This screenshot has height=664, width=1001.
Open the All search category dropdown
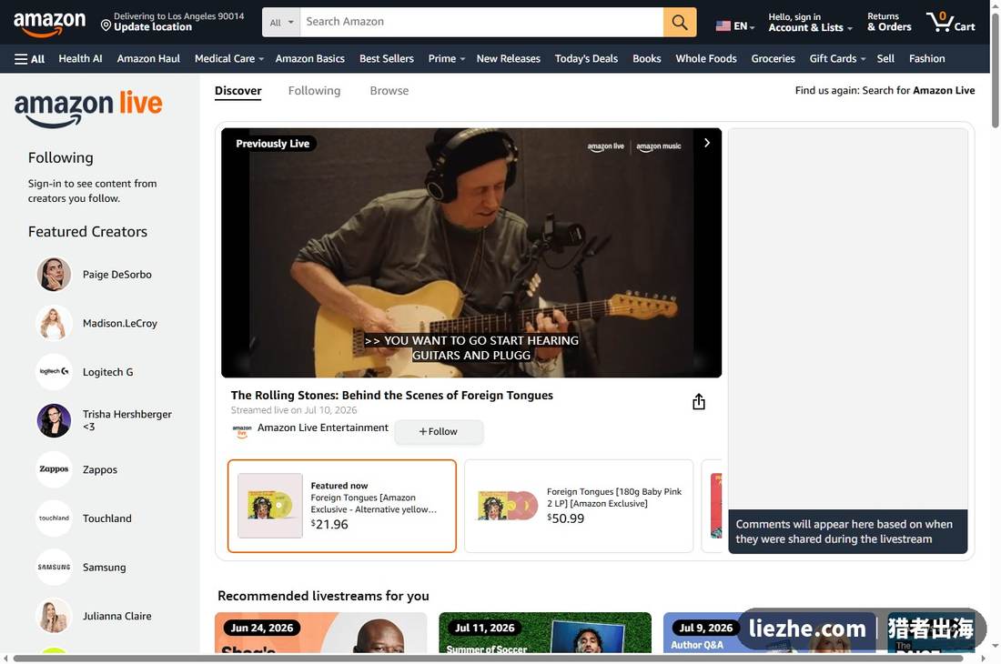pyautogui.click(x=281, y=23)
